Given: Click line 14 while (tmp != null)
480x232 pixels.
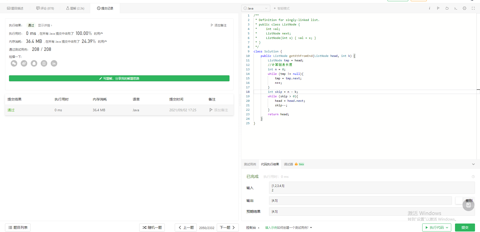Looking at the screenshot, I should click(285, 74).
